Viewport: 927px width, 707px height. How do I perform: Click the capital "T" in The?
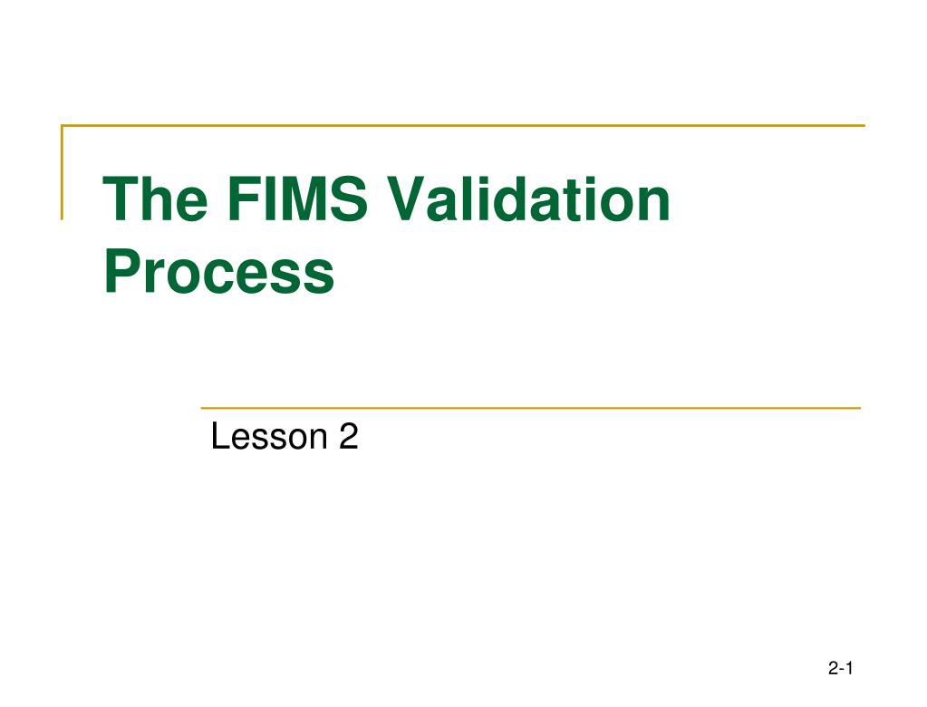(121, 199)
